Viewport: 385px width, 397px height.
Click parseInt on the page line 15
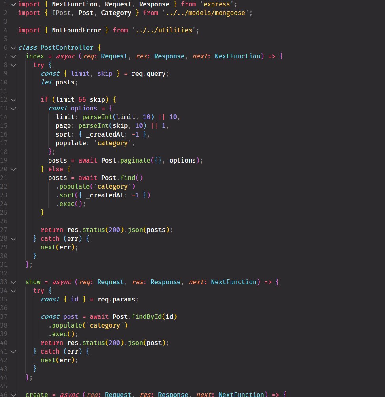[94, 125]
